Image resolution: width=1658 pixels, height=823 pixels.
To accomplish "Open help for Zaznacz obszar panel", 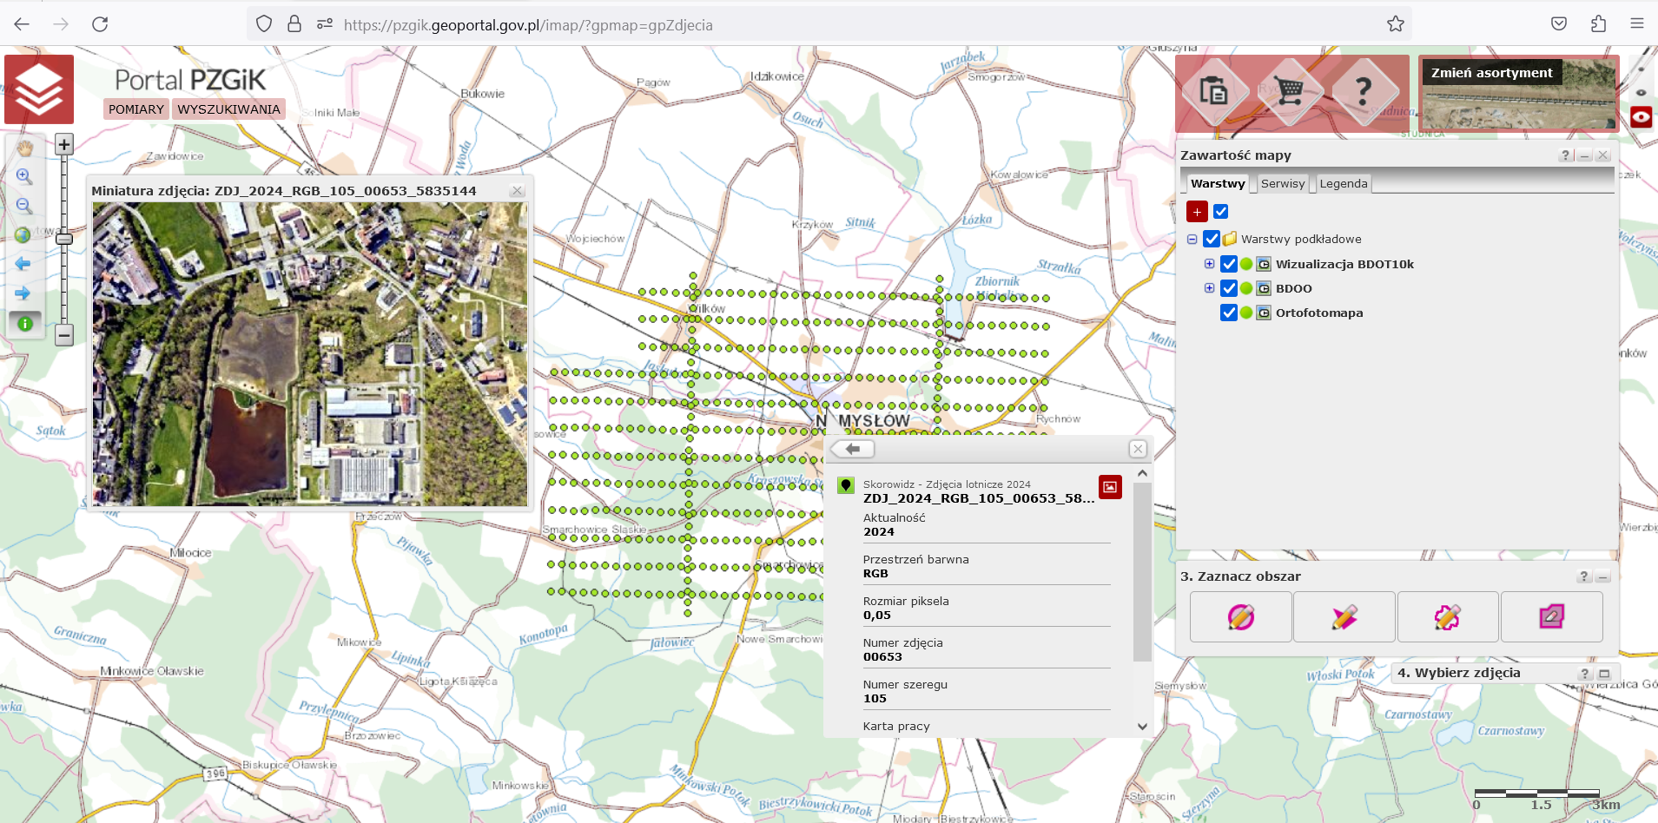I will pos(1584,576).
